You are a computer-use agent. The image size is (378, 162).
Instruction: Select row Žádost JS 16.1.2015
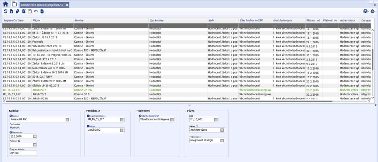[187, 37]
